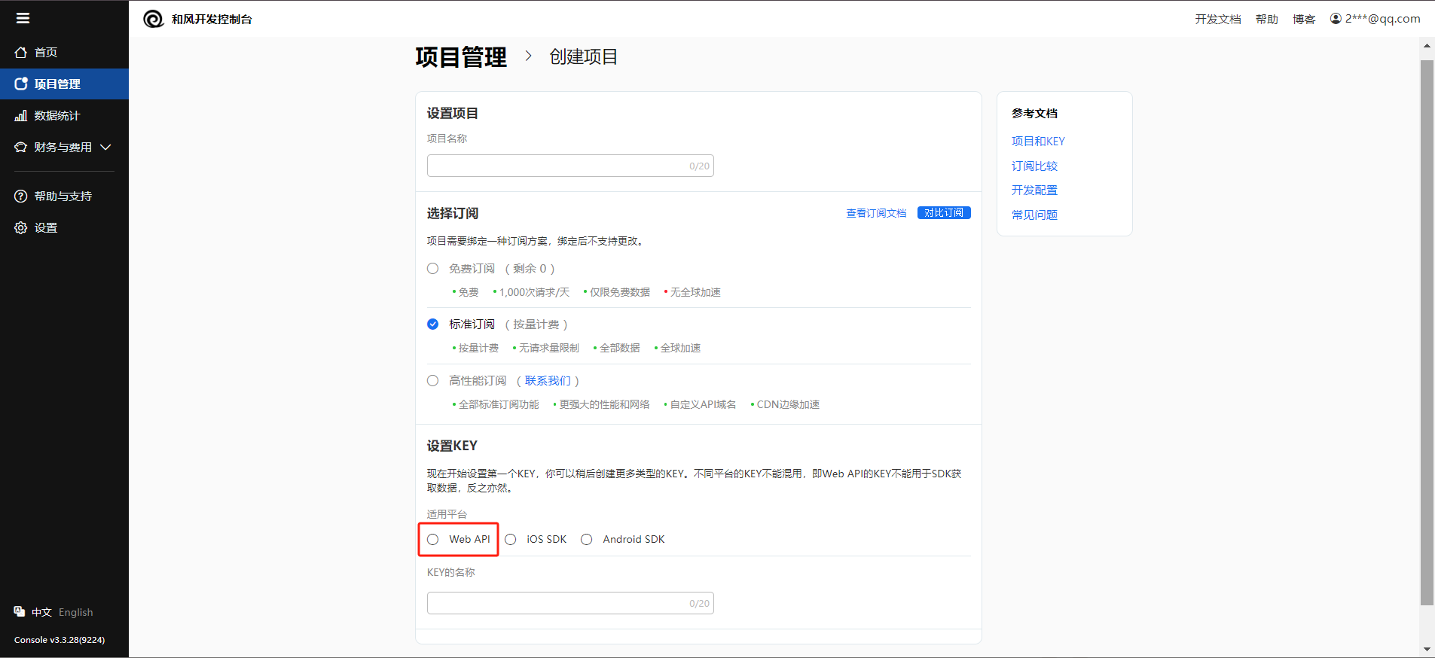Screen dimensions: 1435x658
Task: Select the 高性能订阅 radio button
Action: coord(433,381)
